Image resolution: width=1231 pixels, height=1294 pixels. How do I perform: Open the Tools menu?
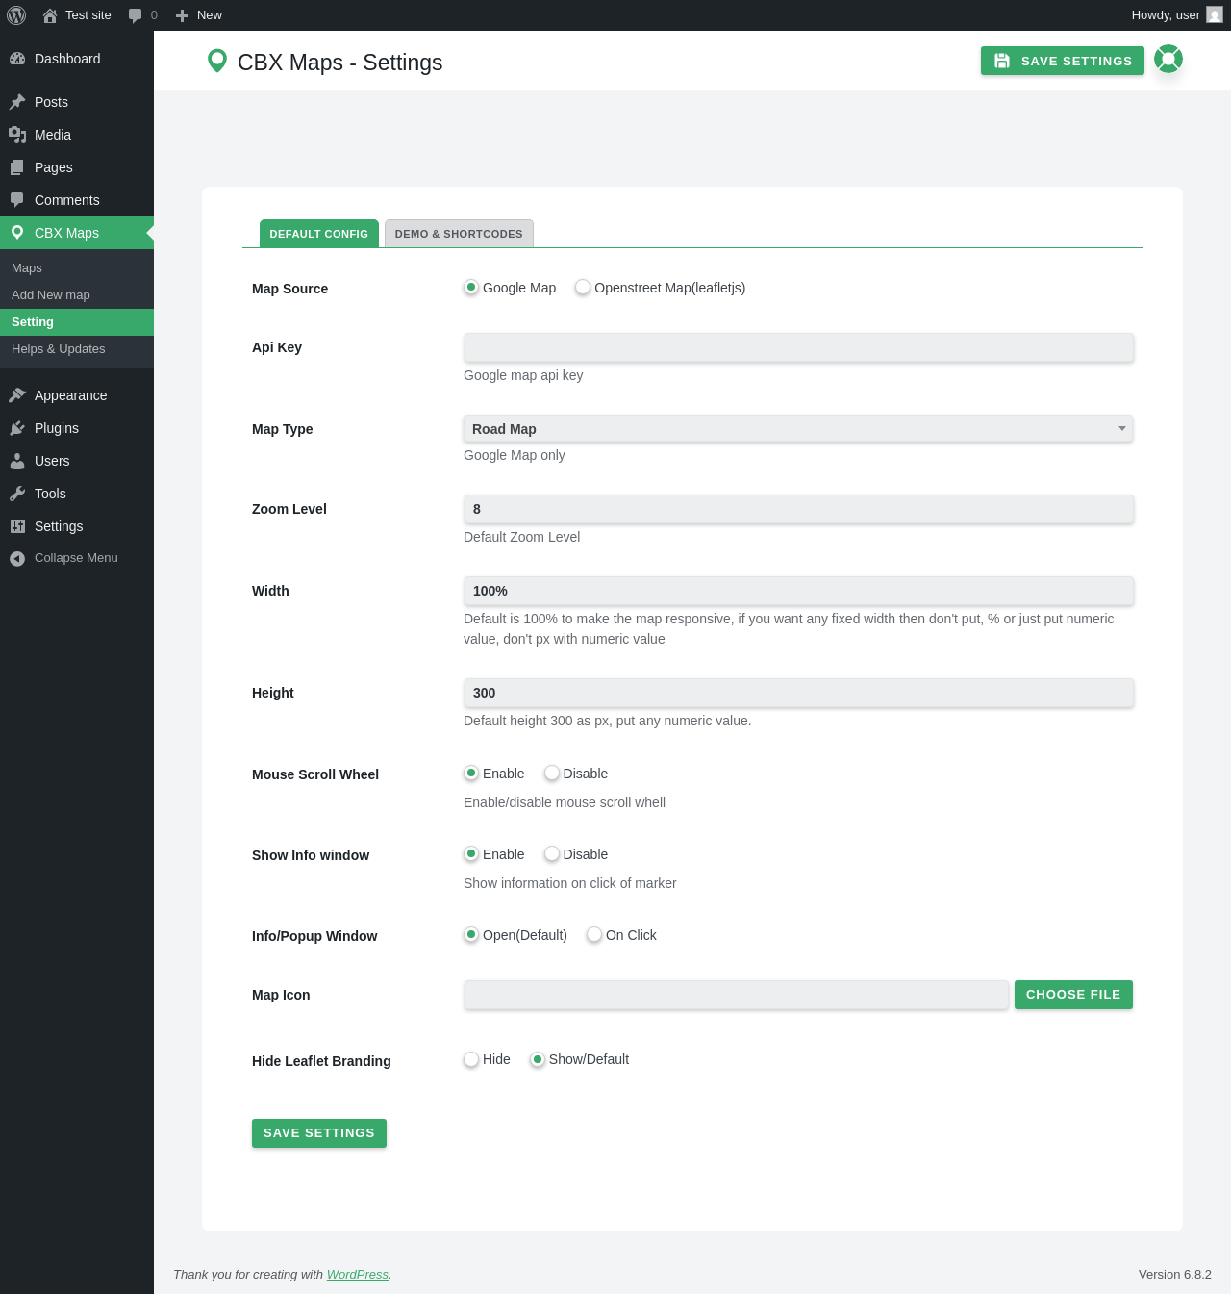click(x=77, y=494)
